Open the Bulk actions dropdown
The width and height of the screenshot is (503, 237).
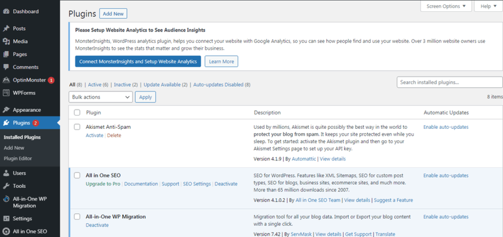[x=101, y=97]
